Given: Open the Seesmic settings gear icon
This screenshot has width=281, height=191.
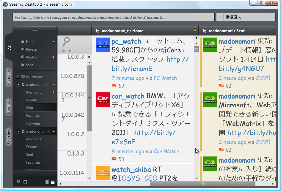Looking at the screenshot, I should (x=18, y=181).
